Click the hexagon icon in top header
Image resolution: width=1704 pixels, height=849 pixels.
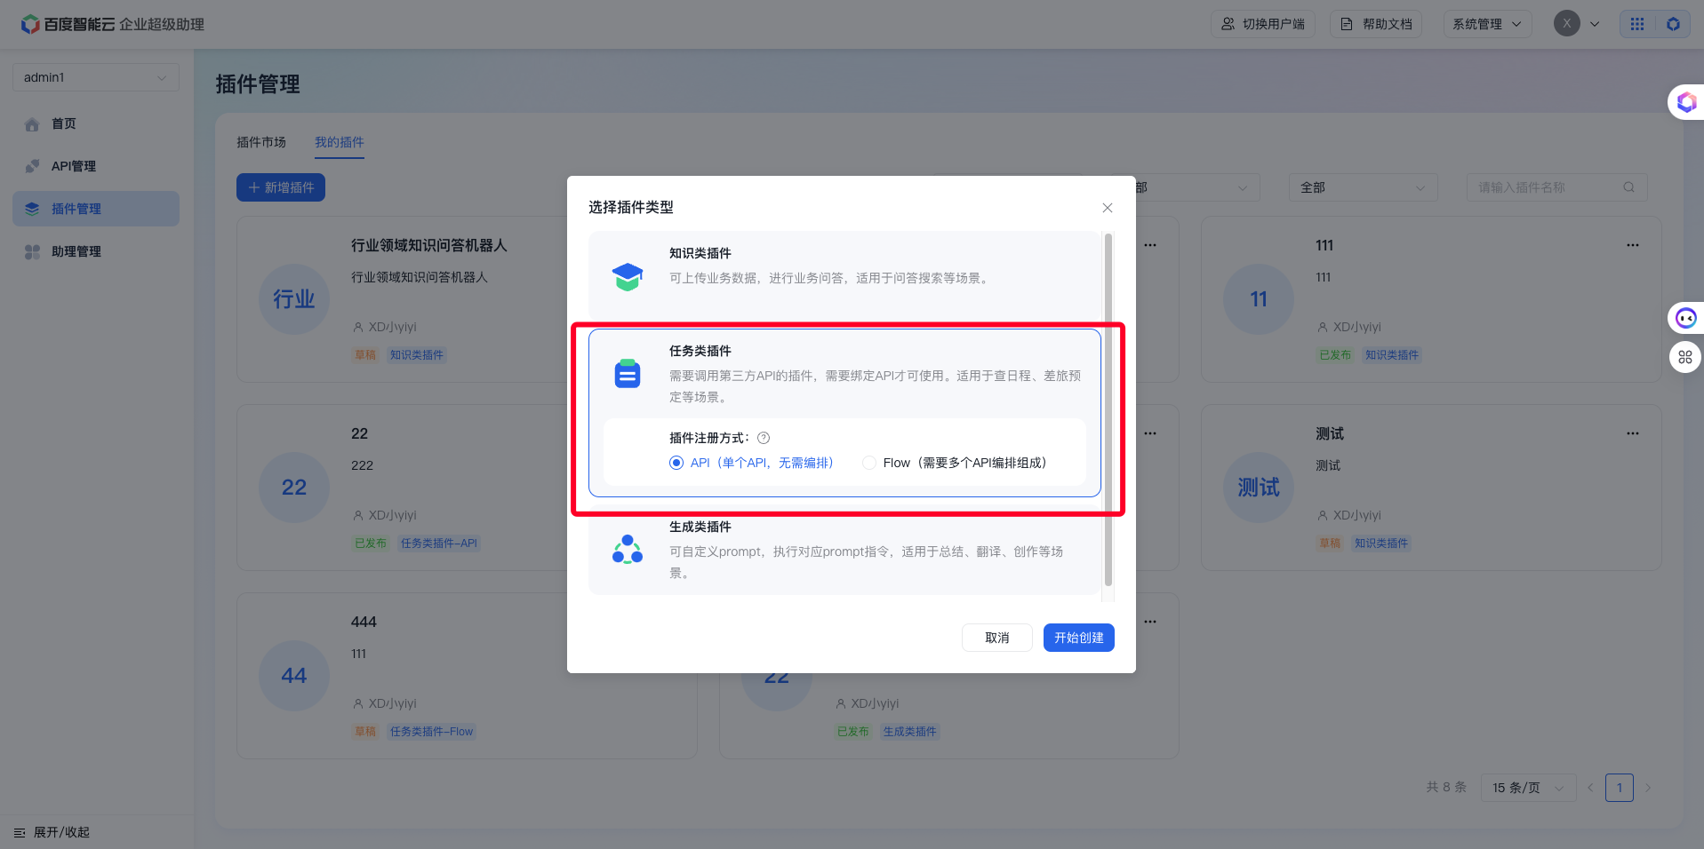[1673, 24]
